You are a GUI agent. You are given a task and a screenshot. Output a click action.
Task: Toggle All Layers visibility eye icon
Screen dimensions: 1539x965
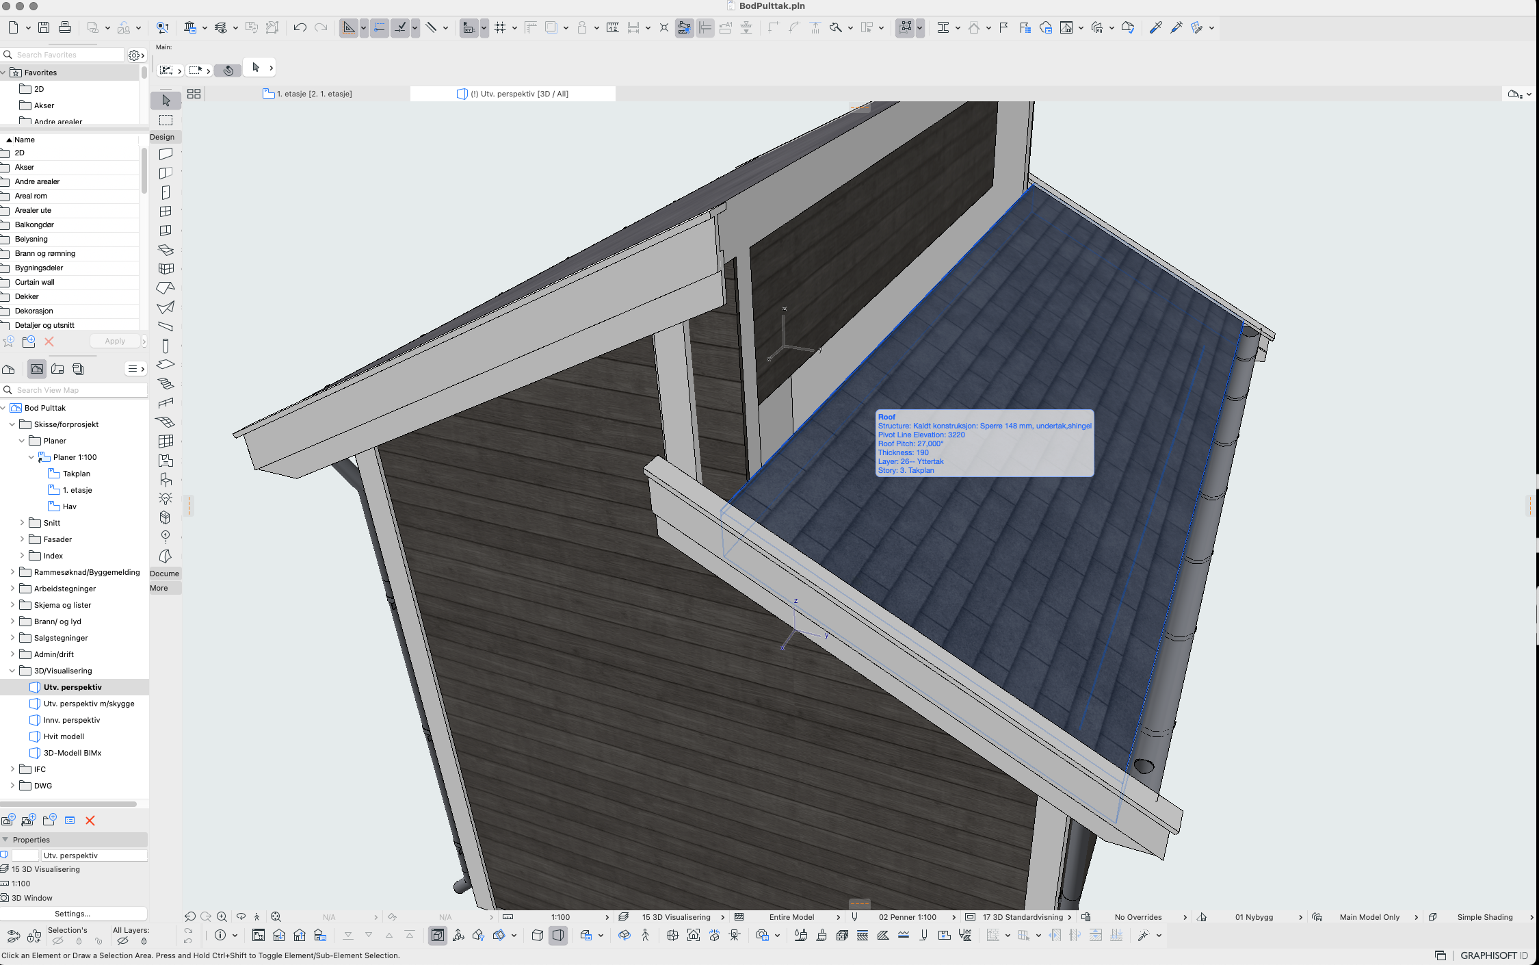pyautogui.click(x=123, y=942)
